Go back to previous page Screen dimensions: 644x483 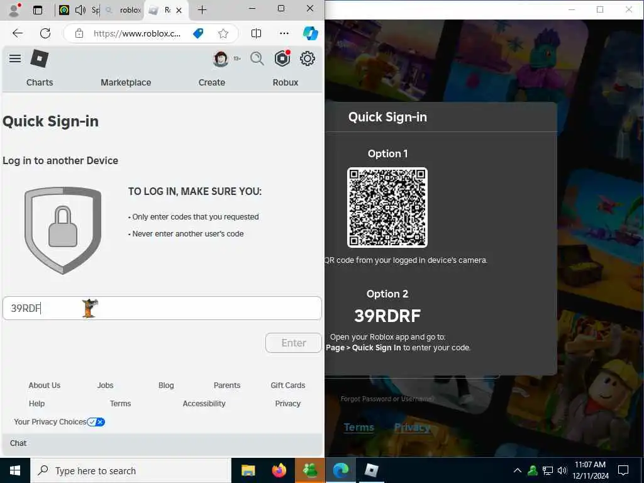point(18,33)
